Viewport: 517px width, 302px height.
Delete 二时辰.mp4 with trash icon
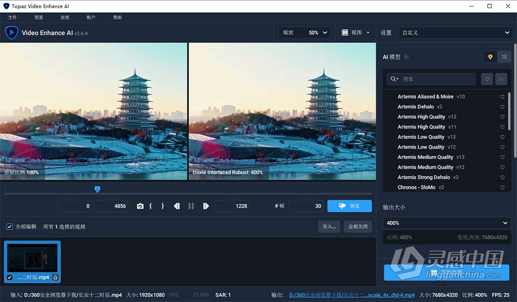click(55, 277)
